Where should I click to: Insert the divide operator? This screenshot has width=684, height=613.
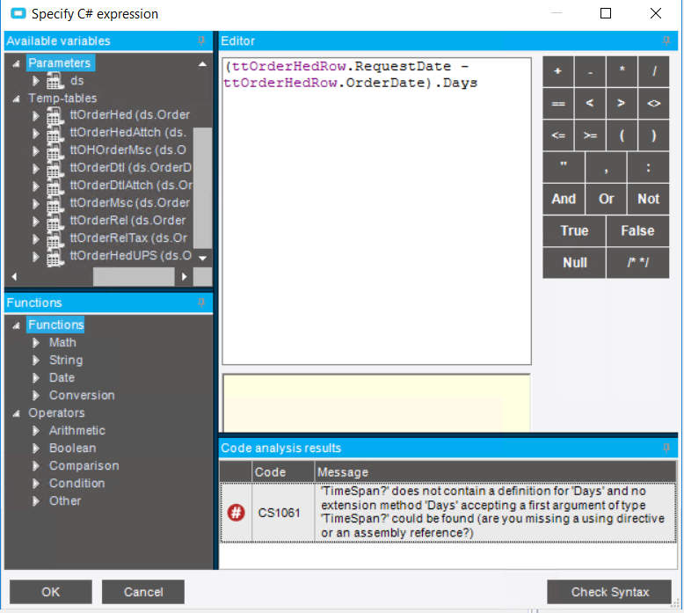pyautogui.click(x=653, y=71)
